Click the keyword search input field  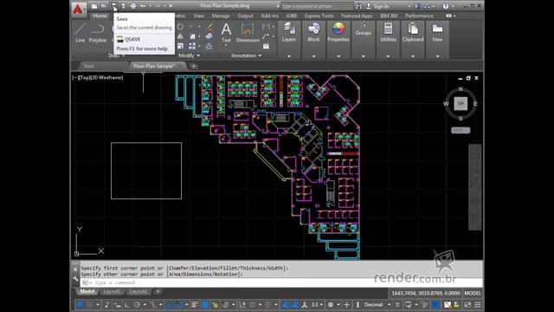[317, 6]
